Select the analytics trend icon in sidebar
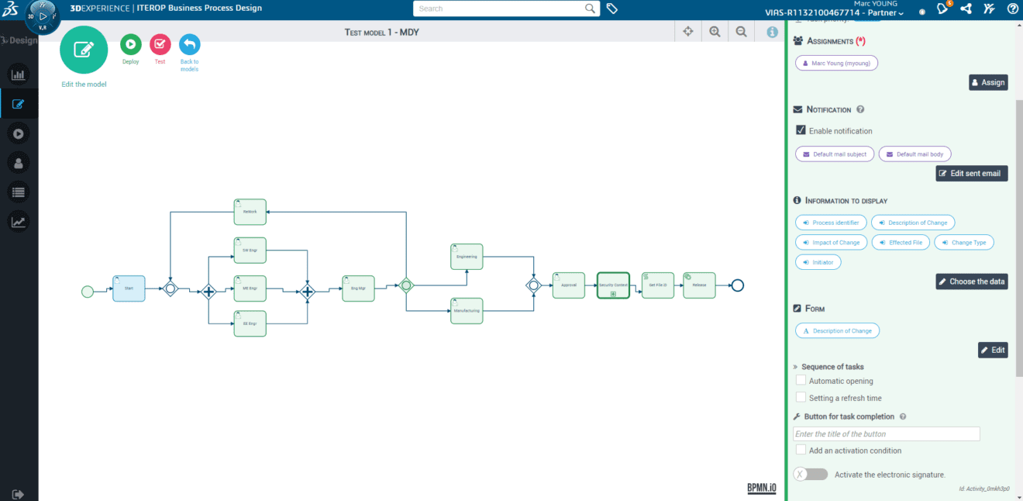Viewport: 1023px width, 501px height. [x=19, y=221]
